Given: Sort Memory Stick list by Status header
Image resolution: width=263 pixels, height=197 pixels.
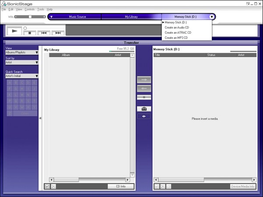Looking at the screenshot, I should pos(222,55).
